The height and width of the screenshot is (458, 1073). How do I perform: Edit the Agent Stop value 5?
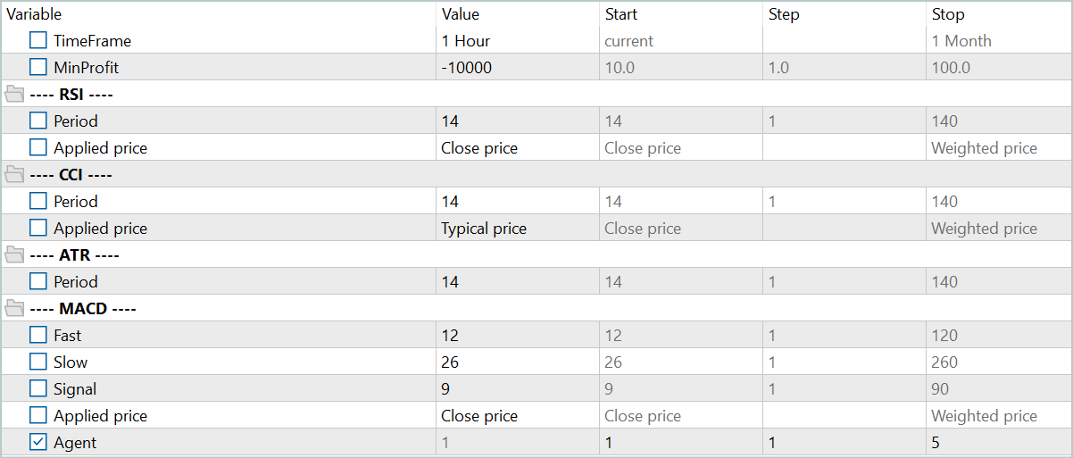click(x=999, y=442)
